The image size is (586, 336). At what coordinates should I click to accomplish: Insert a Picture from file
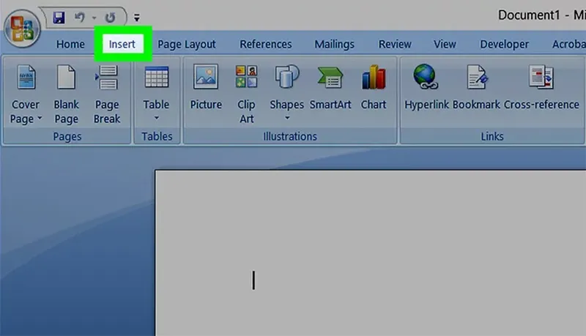(206, 87)
